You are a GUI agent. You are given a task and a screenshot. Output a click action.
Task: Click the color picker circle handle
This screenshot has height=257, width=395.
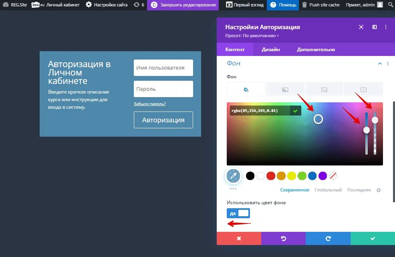tap(318, 119)
